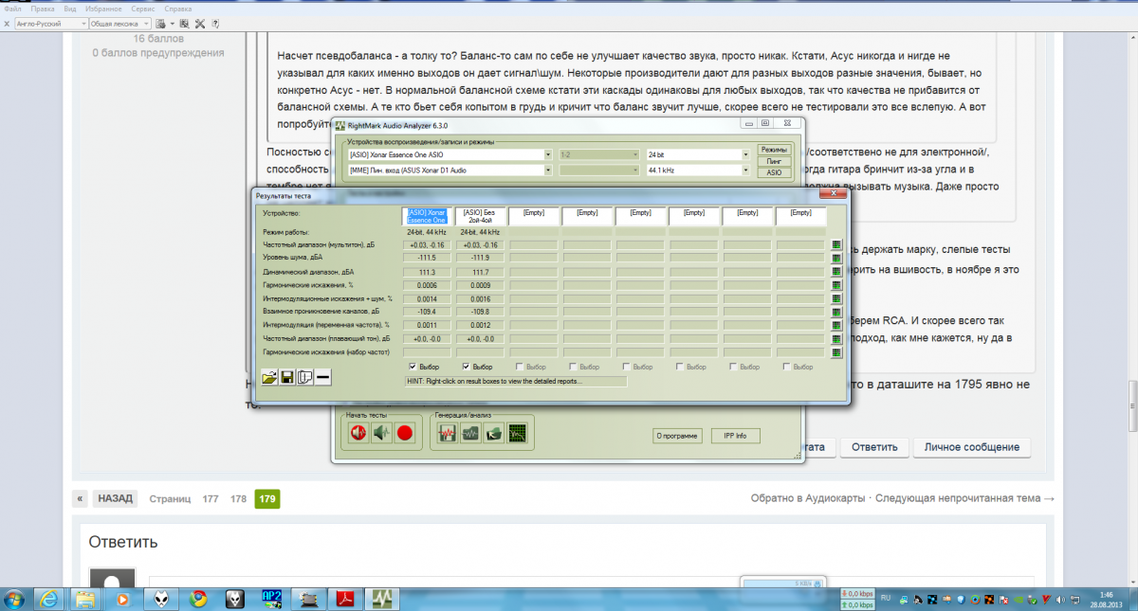Open frequency response (multitone) graph icon
The width and height of the screenshot is (1138, 611).
point(836,245)
